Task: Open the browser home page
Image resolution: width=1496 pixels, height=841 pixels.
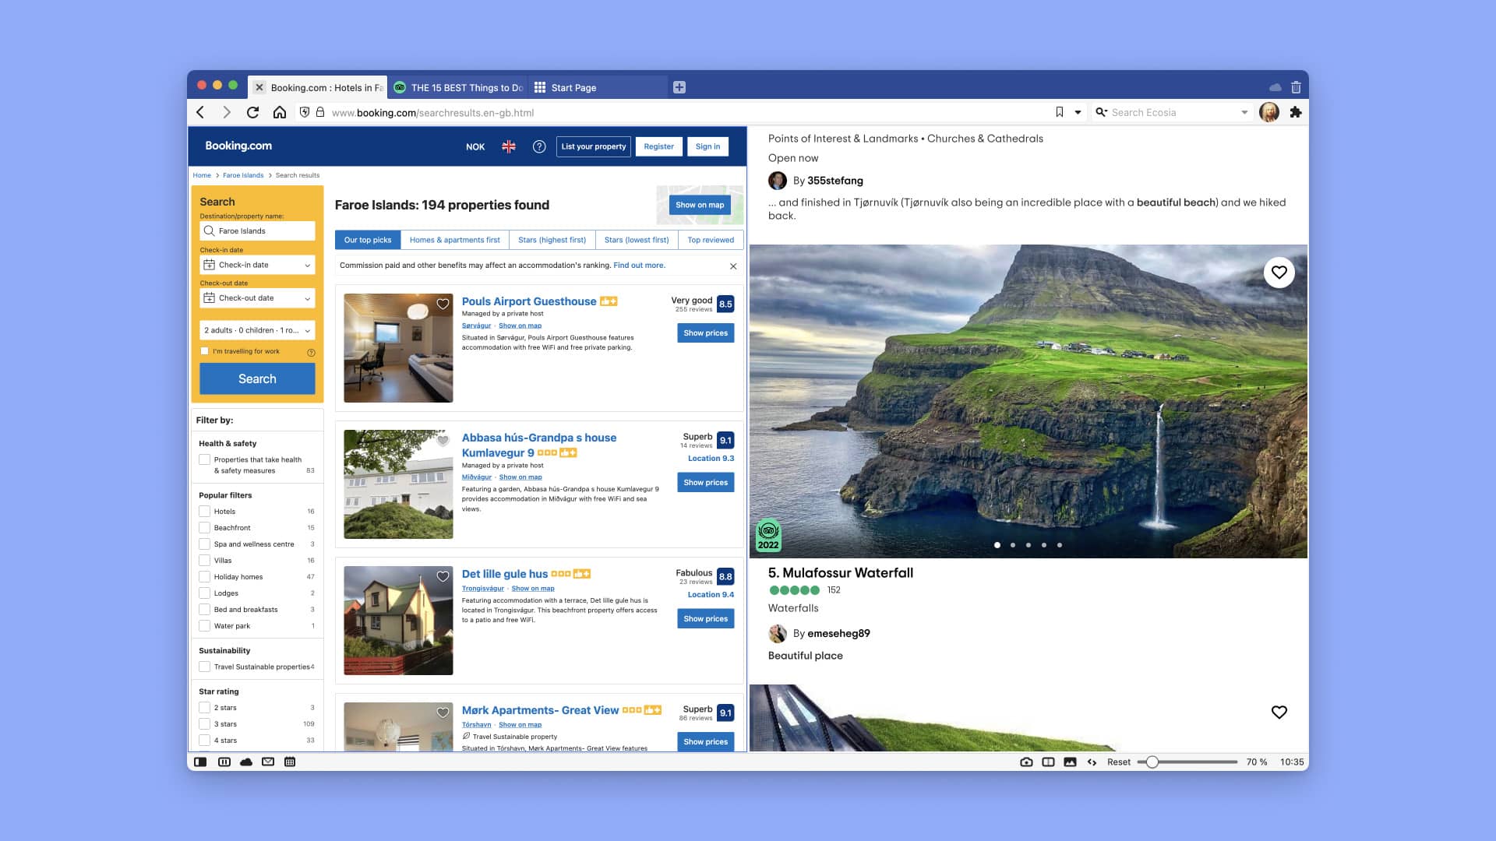Action: 279,112
